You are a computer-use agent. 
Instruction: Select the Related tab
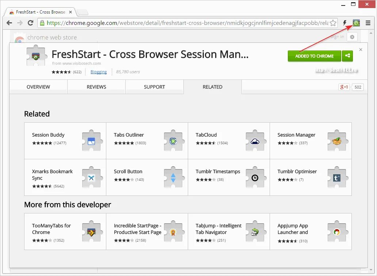[213, 87]
